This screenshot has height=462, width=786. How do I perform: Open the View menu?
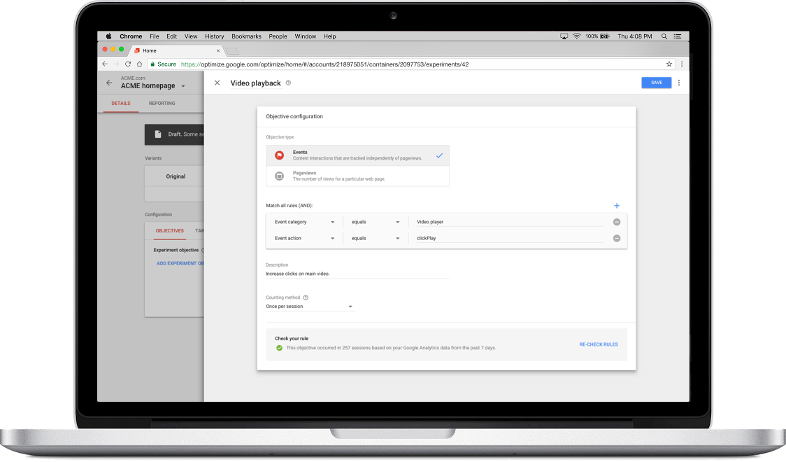click(190, 36)
